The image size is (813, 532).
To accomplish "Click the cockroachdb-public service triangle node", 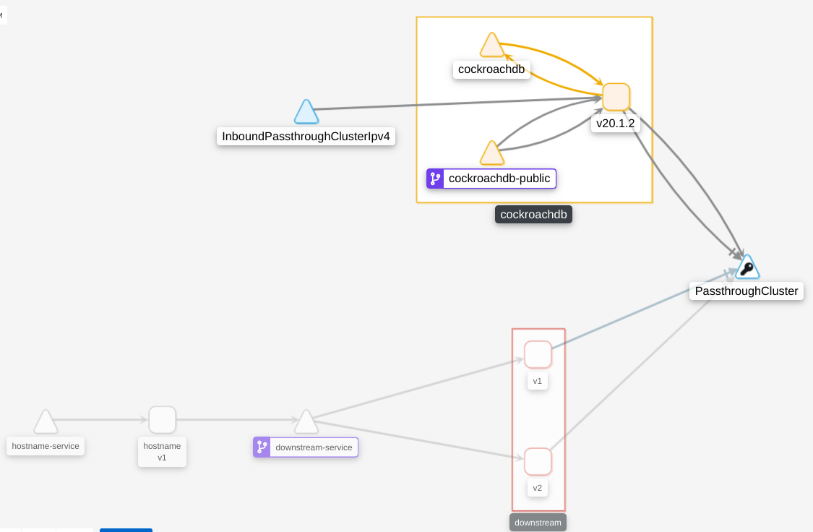I will (x=491, y=153).
